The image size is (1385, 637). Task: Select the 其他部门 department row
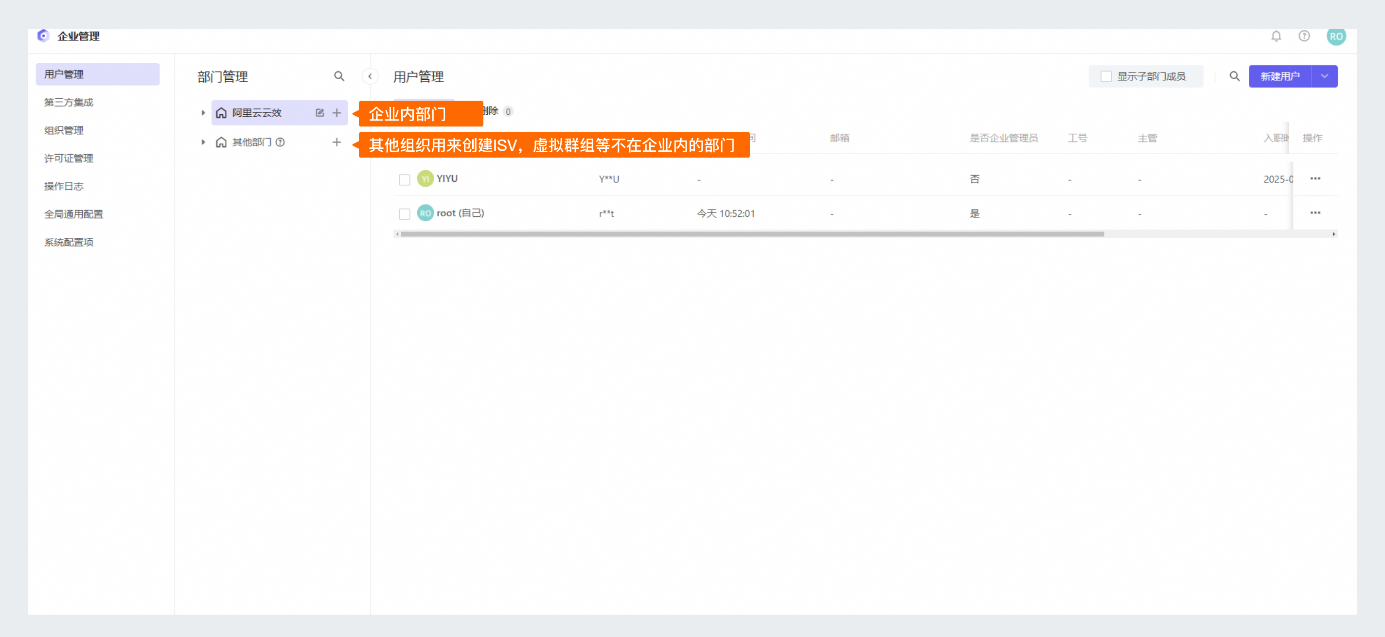pos(279,142)
